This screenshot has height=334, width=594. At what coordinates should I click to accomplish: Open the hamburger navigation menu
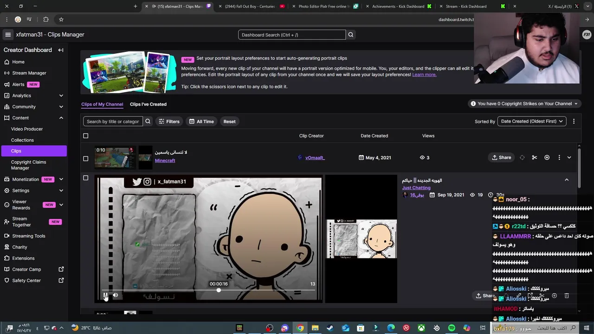(x=8, y=34)
